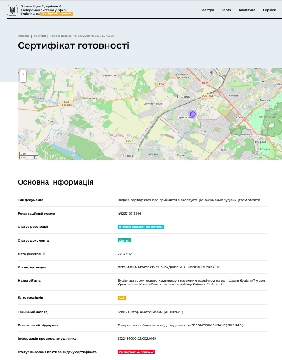Zoom out on the map
The width and height of the screenshot is (282, 360).
coord(23,80)
